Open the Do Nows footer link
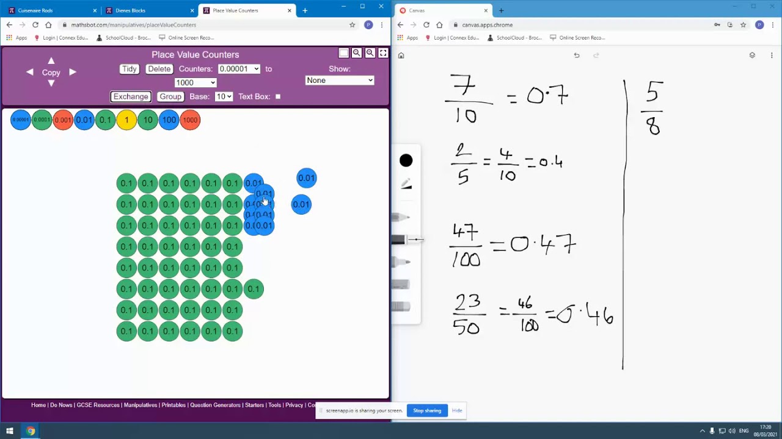The width and height of the screenshot is (782, 439). click(x=61, y=405)
